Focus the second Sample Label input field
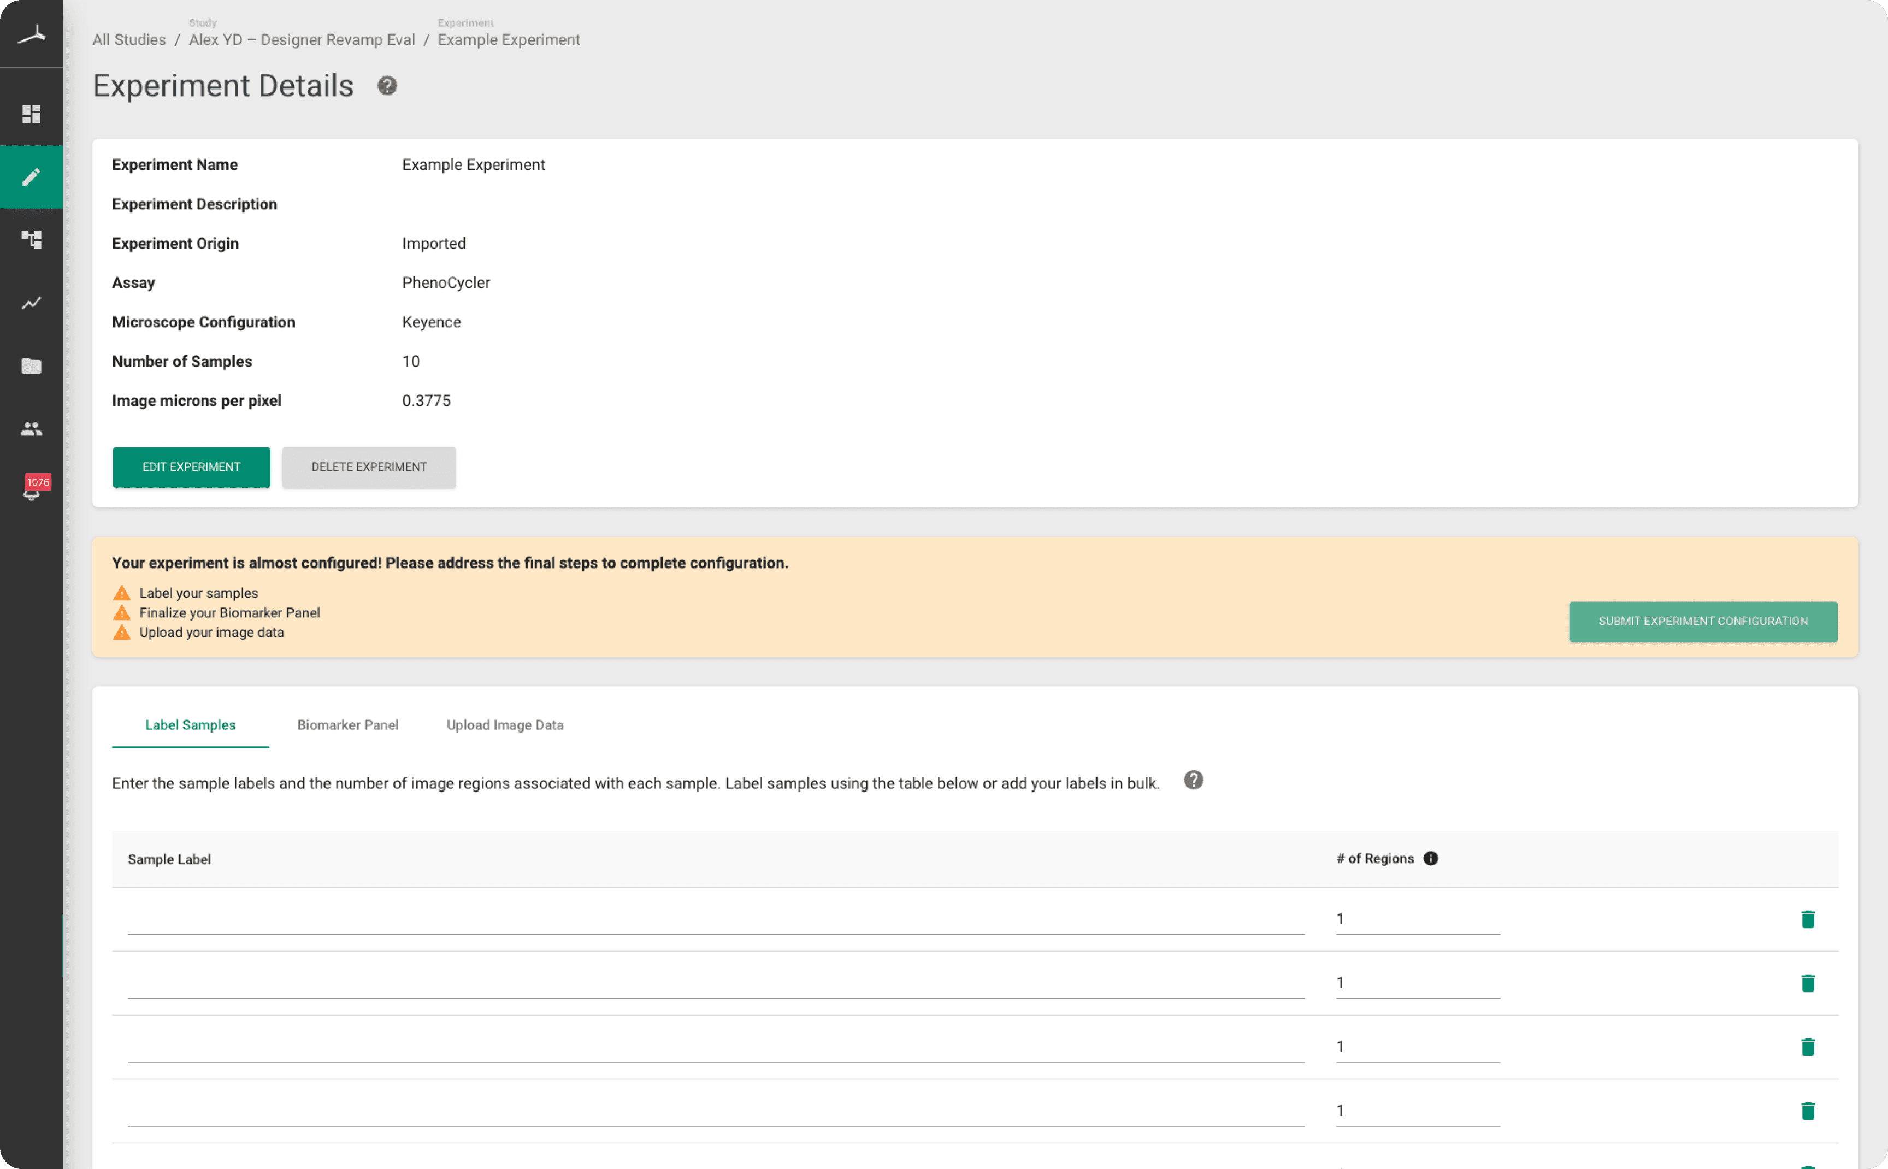This screenshot has width=1888, height=1169. click(716, 983)
